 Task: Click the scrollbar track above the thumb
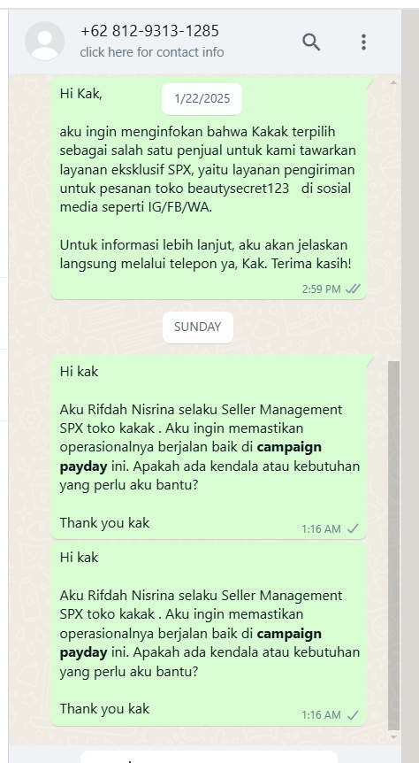(393, 224)
